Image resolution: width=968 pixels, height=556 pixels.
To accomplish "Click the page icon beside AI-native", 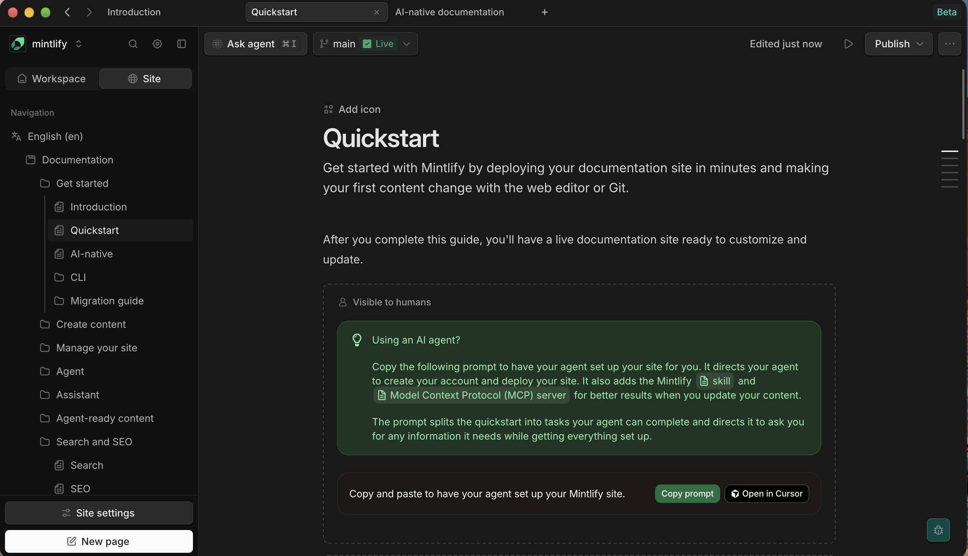I will click(59, 254).
